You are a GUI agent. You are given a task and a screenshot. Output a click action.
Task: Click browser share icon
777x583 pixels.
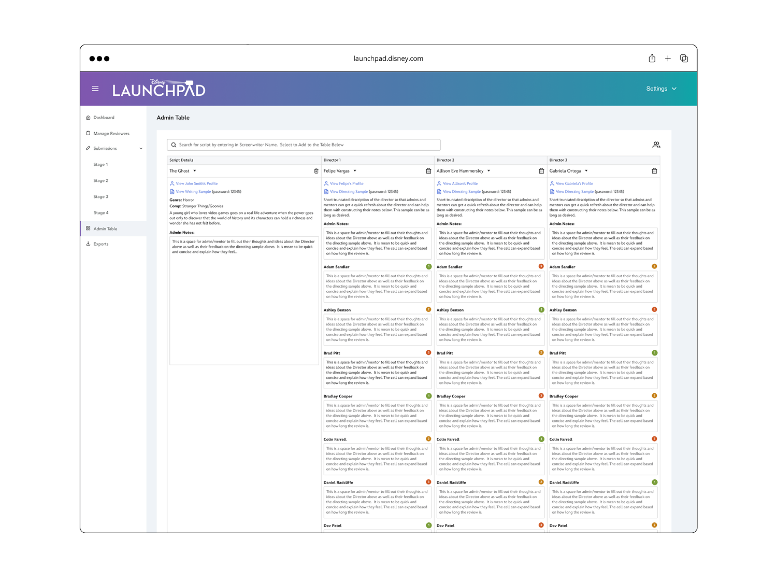[x=652, y=58]
